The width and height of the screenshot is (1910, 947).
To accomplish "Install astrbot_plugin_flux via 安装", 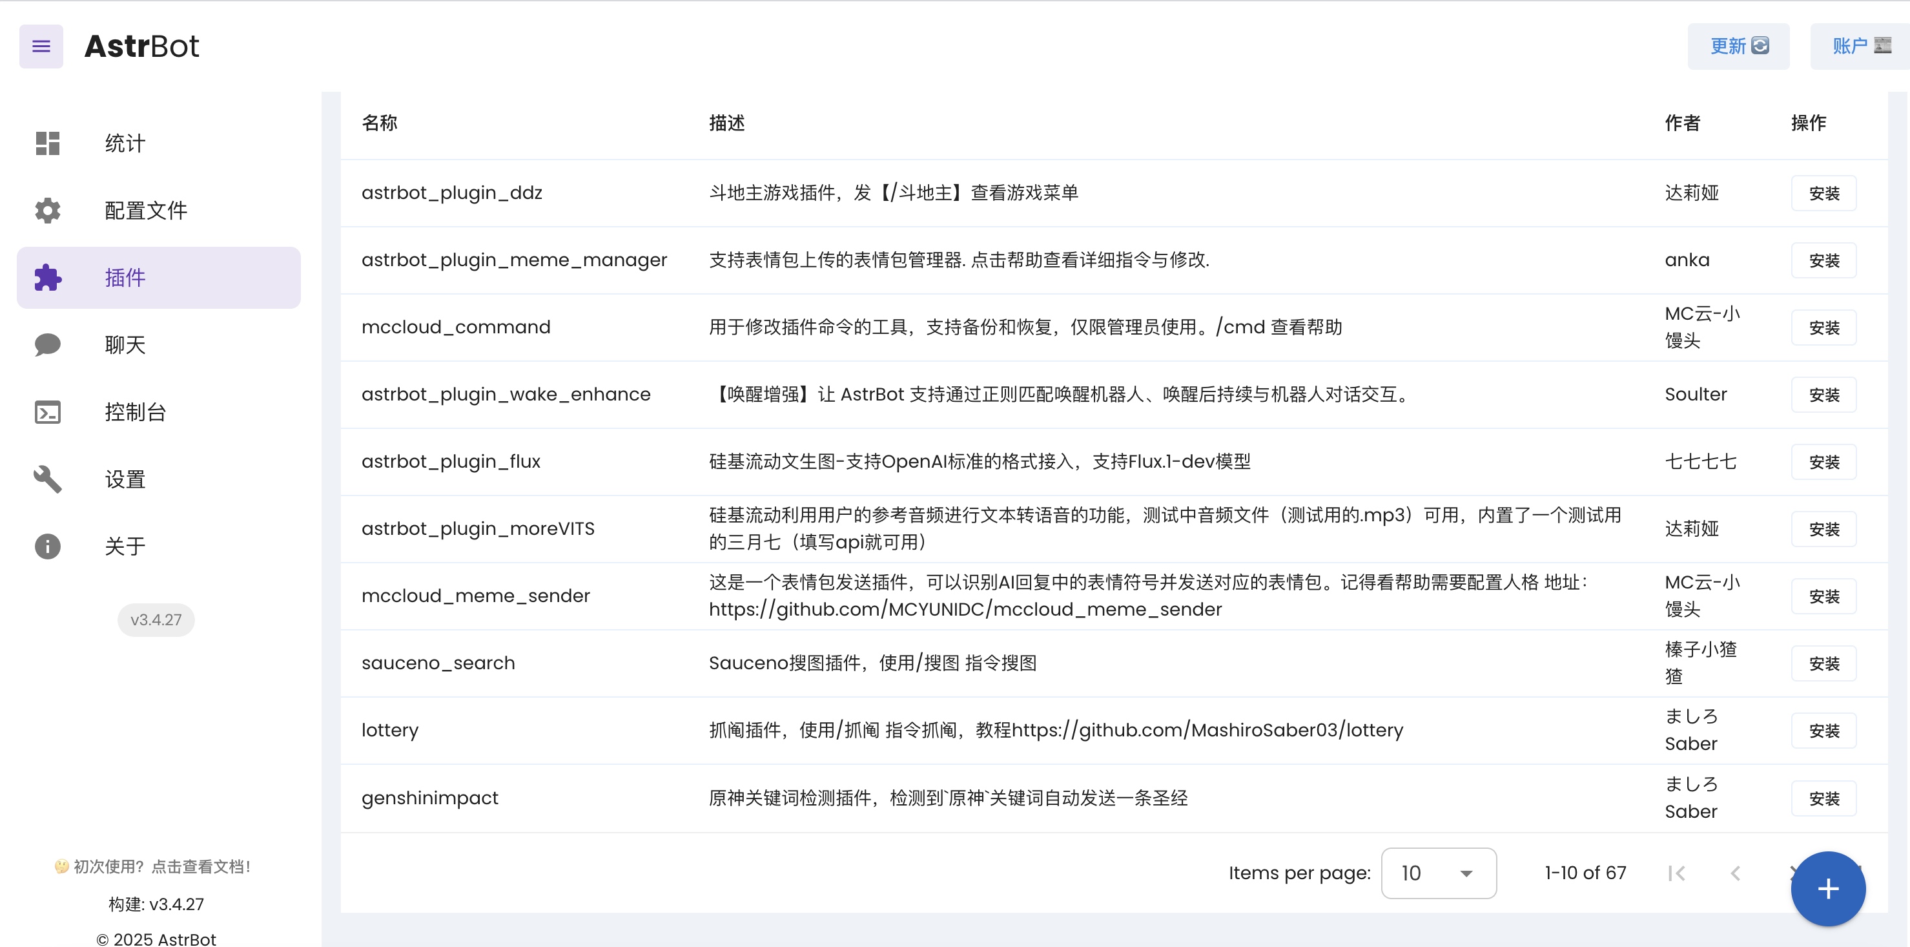I will click(x=1823, y=462).
